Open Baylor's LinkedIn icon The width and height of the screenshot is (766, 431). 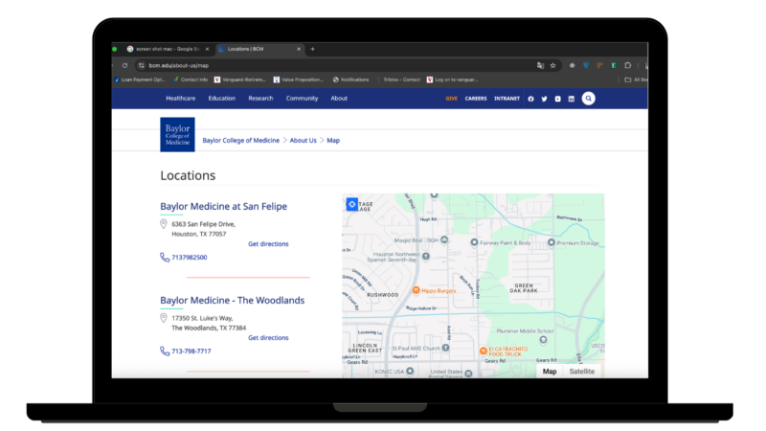click(571, 99)
